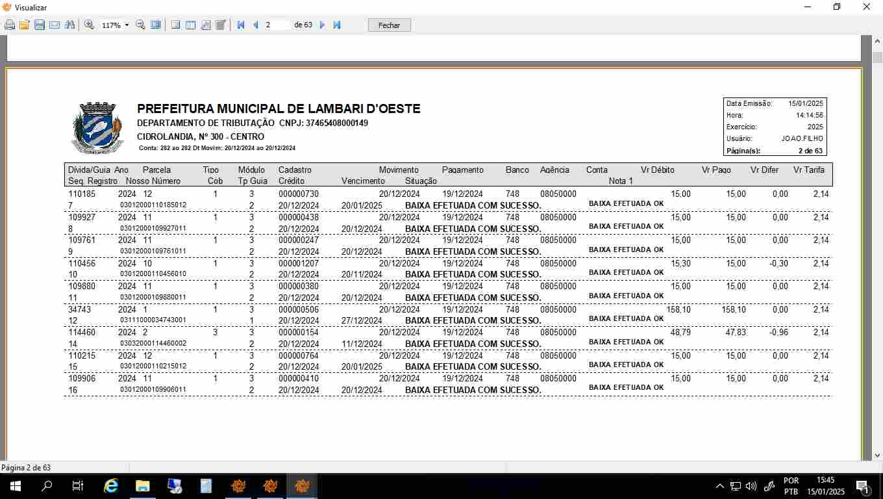Open a report file with folder icon
Image resolution: width=883 pixels, height=499 pixels.
tap(25, 25)
